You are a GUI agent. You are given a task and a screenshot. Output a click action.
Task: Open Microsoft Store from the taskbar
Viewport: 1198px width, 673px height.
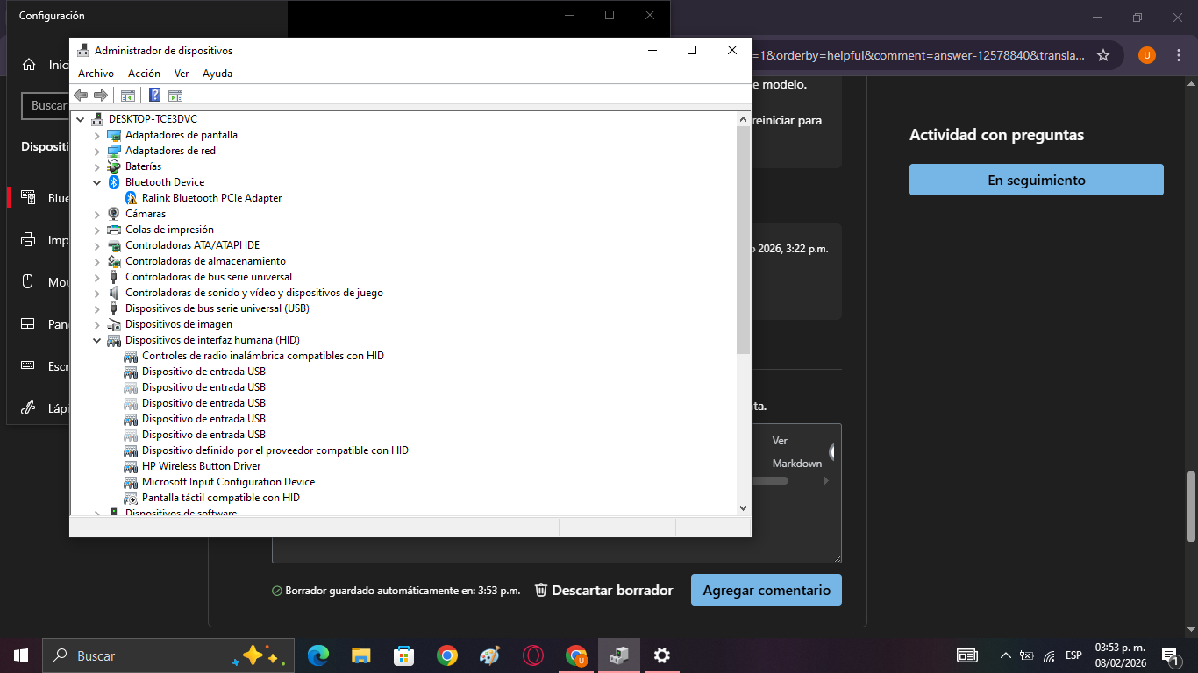click(x=403, y=655)
